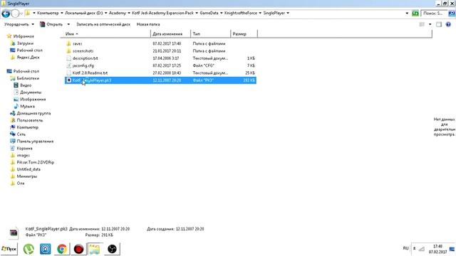Open the address bar history dropdown
The image size is (456, 256).
[407, 13]
